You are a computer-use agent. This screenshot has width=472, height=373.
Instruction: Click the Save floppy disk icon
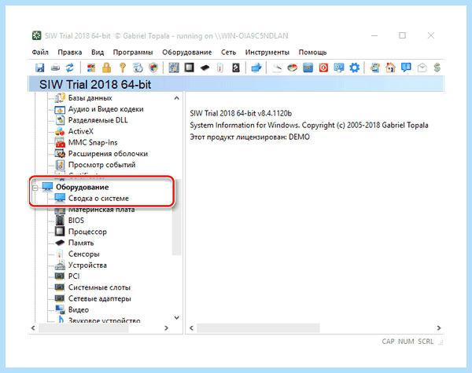click(40, 68)
